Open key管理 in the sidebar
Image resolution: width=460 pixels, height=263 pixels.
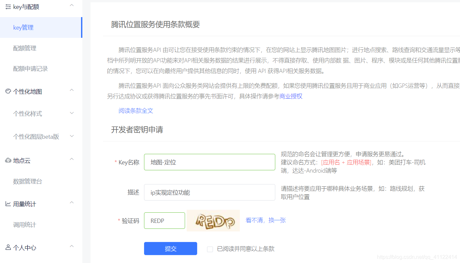(x=41, y=28)
